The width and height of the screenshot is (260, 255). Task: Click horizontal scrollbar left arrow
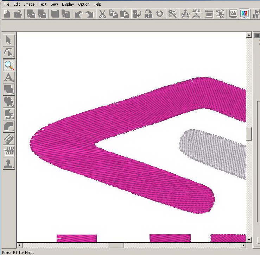(20, 245)
